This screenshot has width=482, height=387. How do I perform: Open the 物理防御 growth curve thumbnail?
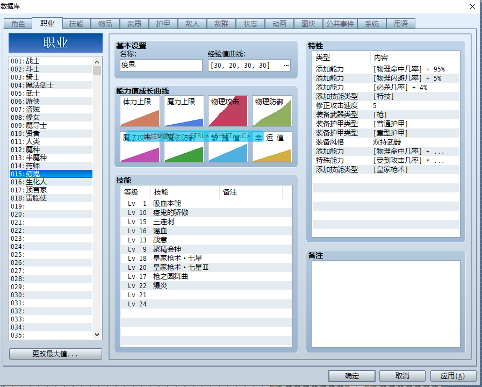click(272, 111)
